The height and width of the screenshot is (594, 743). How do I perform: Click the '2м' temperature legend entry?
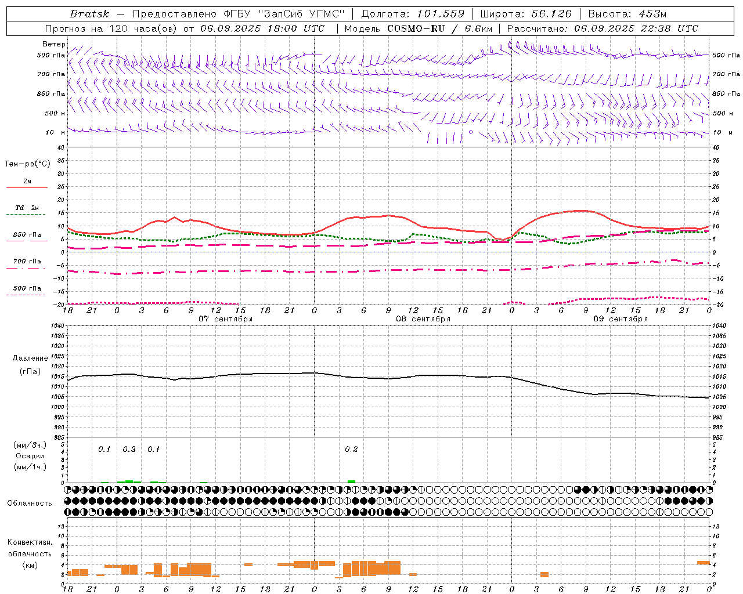(27, 181)
